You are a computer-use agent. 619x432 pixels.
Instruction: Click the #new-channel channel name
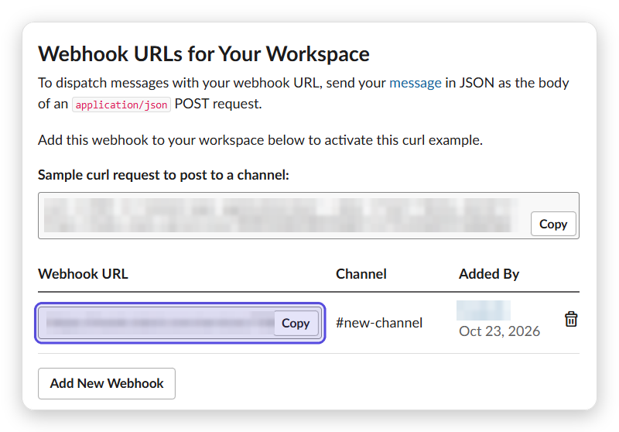click(x=379, y=323)
